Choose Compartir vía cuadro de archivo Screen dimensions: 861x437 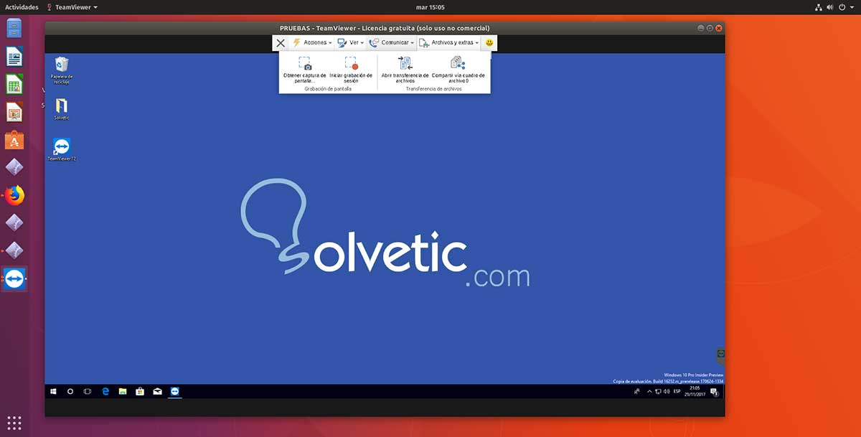(x=458, y=70)
